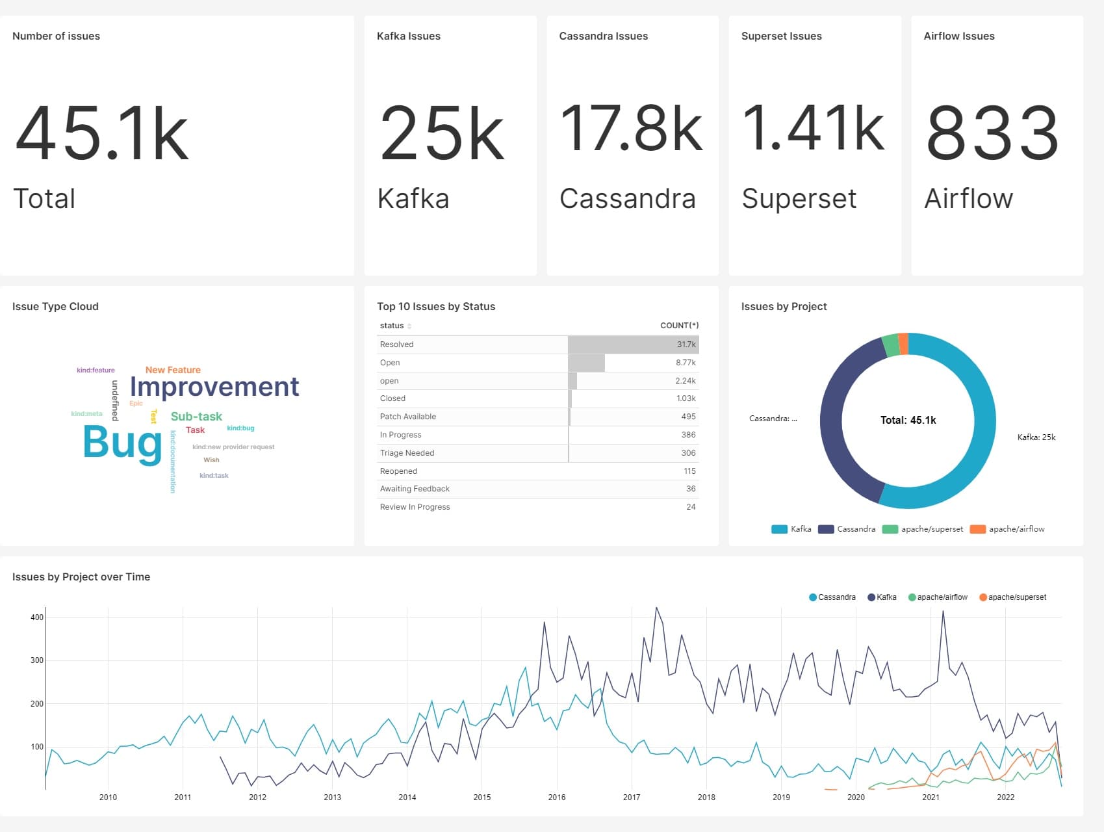The image size is (1104, 832).
Task: Click the Sub-task word in cloud
Action: (196, 417)
